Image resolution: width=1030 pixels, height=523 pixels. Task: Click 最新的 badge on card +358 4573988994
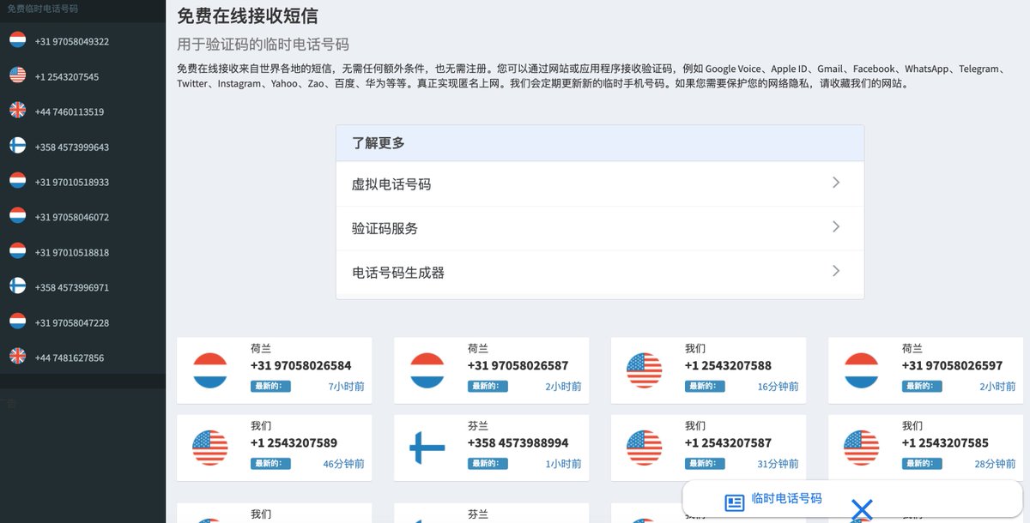[488, 464]
